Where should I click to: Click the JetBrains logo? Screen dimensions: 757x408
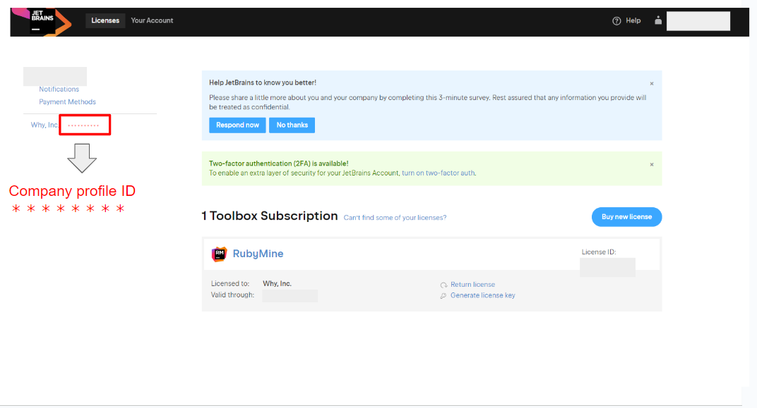(42, 22)
